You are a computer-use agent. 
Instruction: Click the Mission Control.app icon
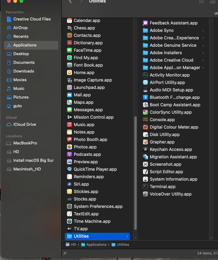(x=69, y=117)
